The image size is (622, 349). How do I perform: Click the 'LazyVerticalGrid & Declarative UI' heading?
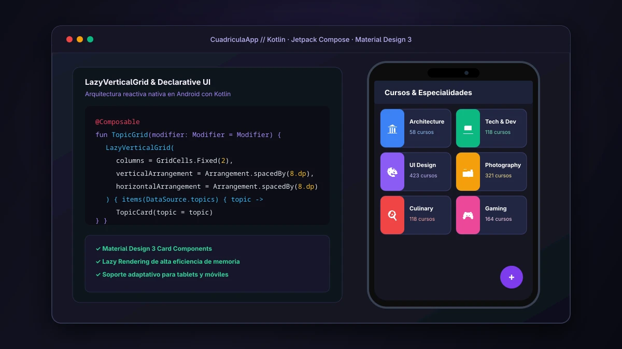[148, 82]
